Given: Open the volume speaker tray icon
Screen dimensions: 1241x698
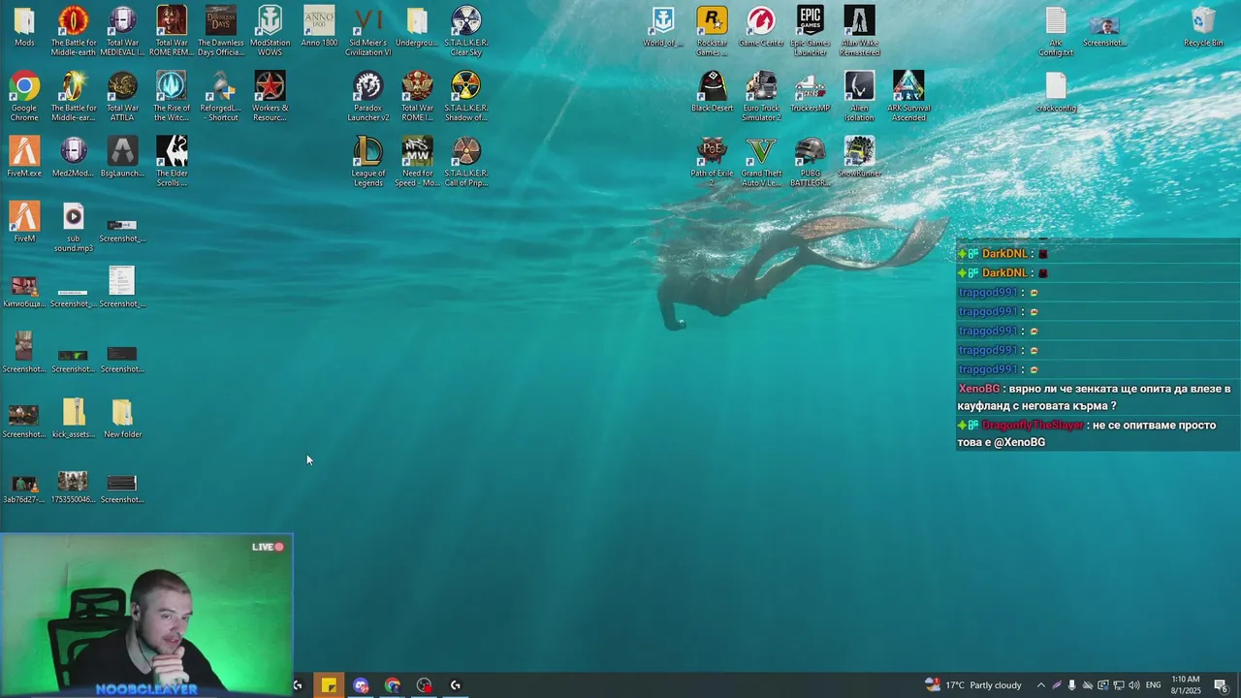Looking at the screenshot, I should 1133,685.
